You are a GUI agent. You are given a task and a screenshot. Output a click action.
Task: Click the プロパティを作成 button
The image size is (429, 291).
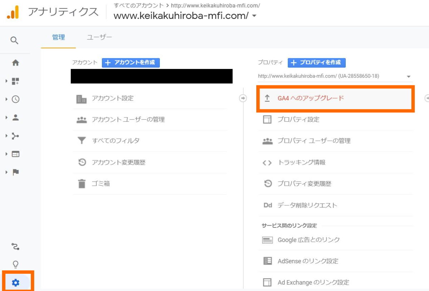(x=316, y=62)
